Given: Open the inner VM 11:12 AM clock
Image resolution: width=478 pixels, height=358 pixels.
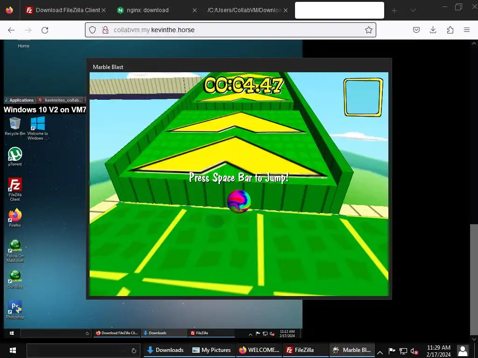Looking at the screenshot, I should point(287,333).
